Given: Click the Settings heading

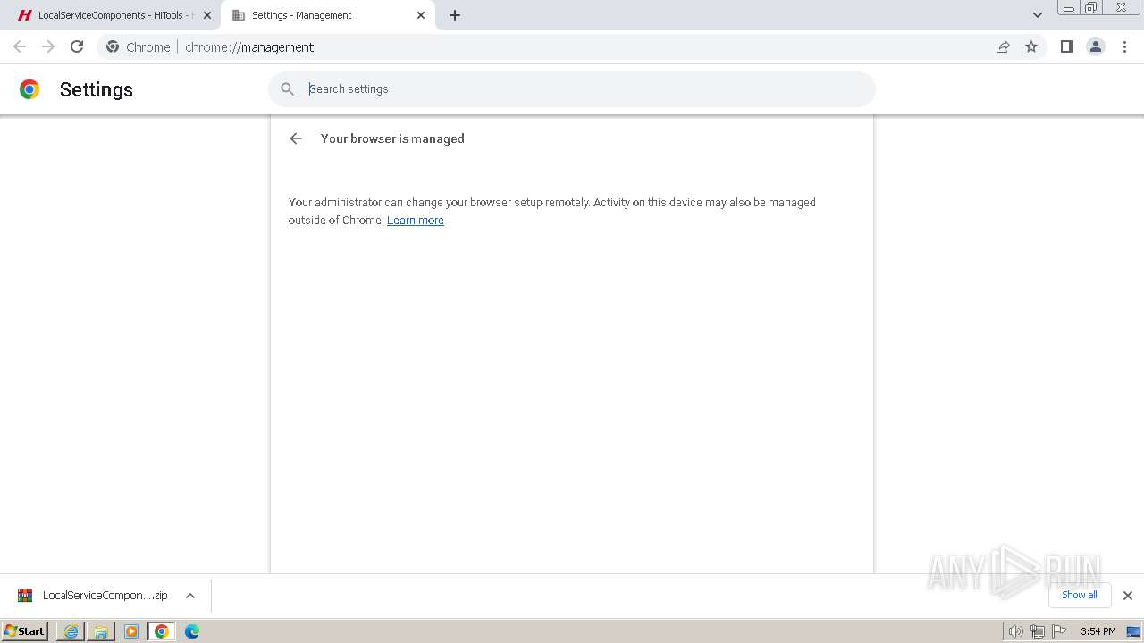Looking at the screenshot, I should click(97, 89).
